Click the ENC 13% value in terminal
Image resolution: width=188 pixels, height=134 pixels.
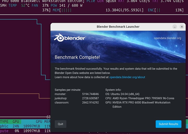pyautogui.click(x=178, y=10)
